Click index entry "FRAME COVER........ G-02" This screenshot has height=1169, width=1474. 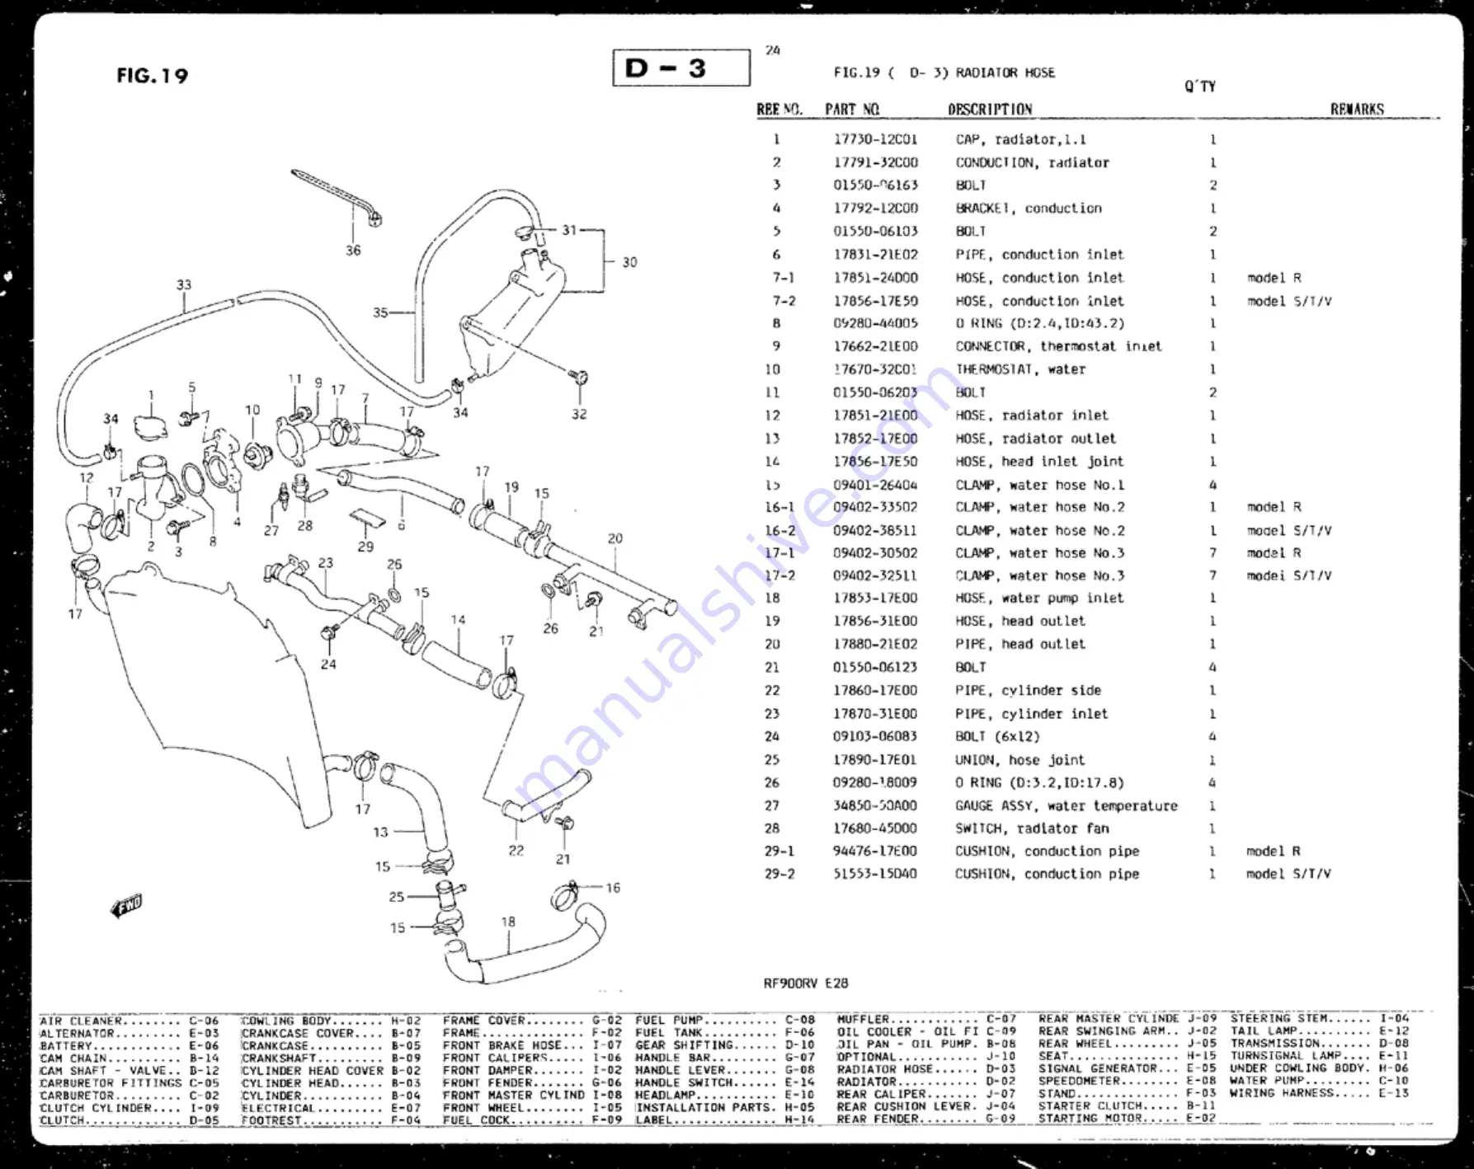pos(533,1021)
